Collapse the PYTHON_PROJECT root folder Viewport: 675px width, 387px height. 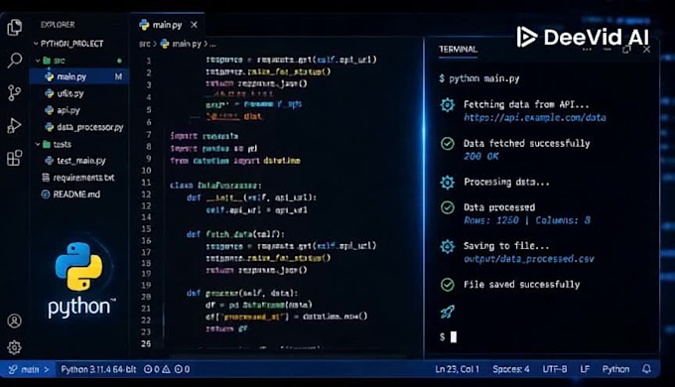pos(36,44)
